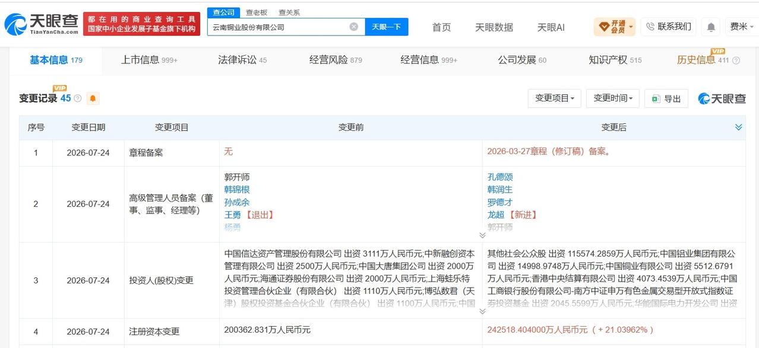This screenshot has width=759, height=348.
Task: Open the 变更项目 filter dropdown
Action: pos(554,98)
